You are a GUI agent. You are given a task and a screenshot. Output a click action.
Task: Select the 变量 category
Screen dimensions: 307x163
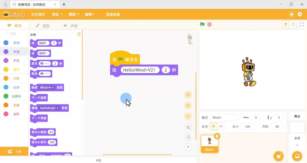[x=14, y=105]
